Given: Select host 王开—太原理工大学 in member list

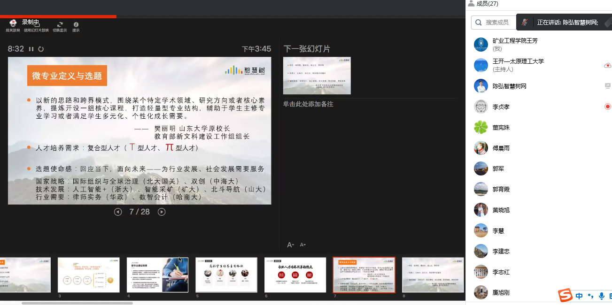Looking at the screenshot, I should 518,65.
